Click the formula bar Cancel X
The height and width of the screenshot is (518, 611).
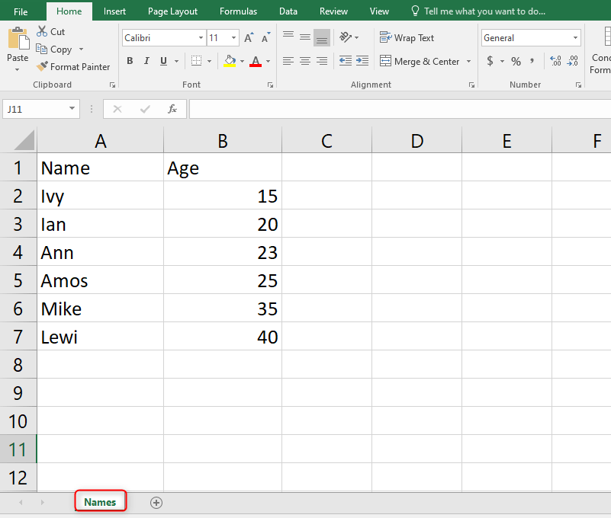(117, 110)
